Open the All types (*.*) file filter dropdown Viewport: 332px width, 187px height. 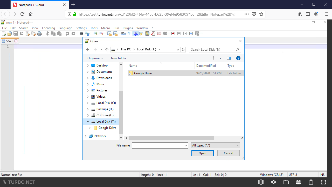click(215, 145)
